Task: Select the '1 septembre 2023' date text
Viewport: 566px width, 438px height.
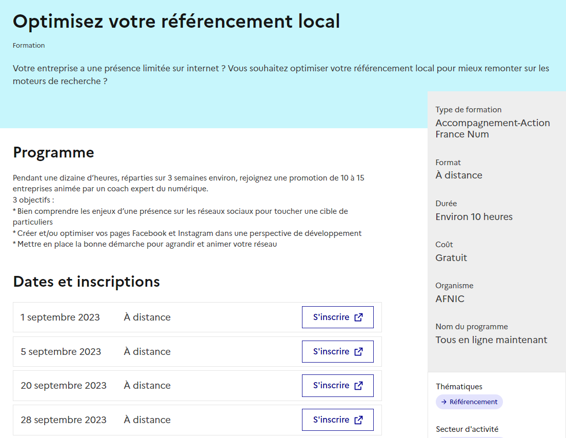Action: point(60,317)
